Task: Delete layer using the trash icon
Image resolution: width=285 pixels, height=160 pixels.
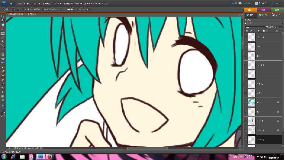Action: 277,31
